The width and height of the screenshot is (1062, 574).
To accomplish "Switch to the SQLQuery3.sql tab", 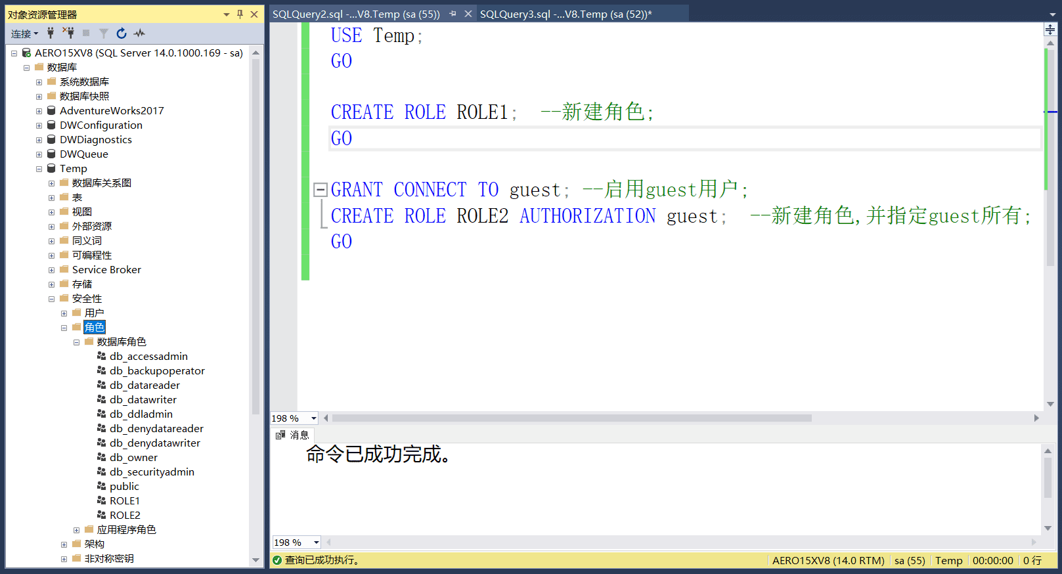I will [565, 14].
